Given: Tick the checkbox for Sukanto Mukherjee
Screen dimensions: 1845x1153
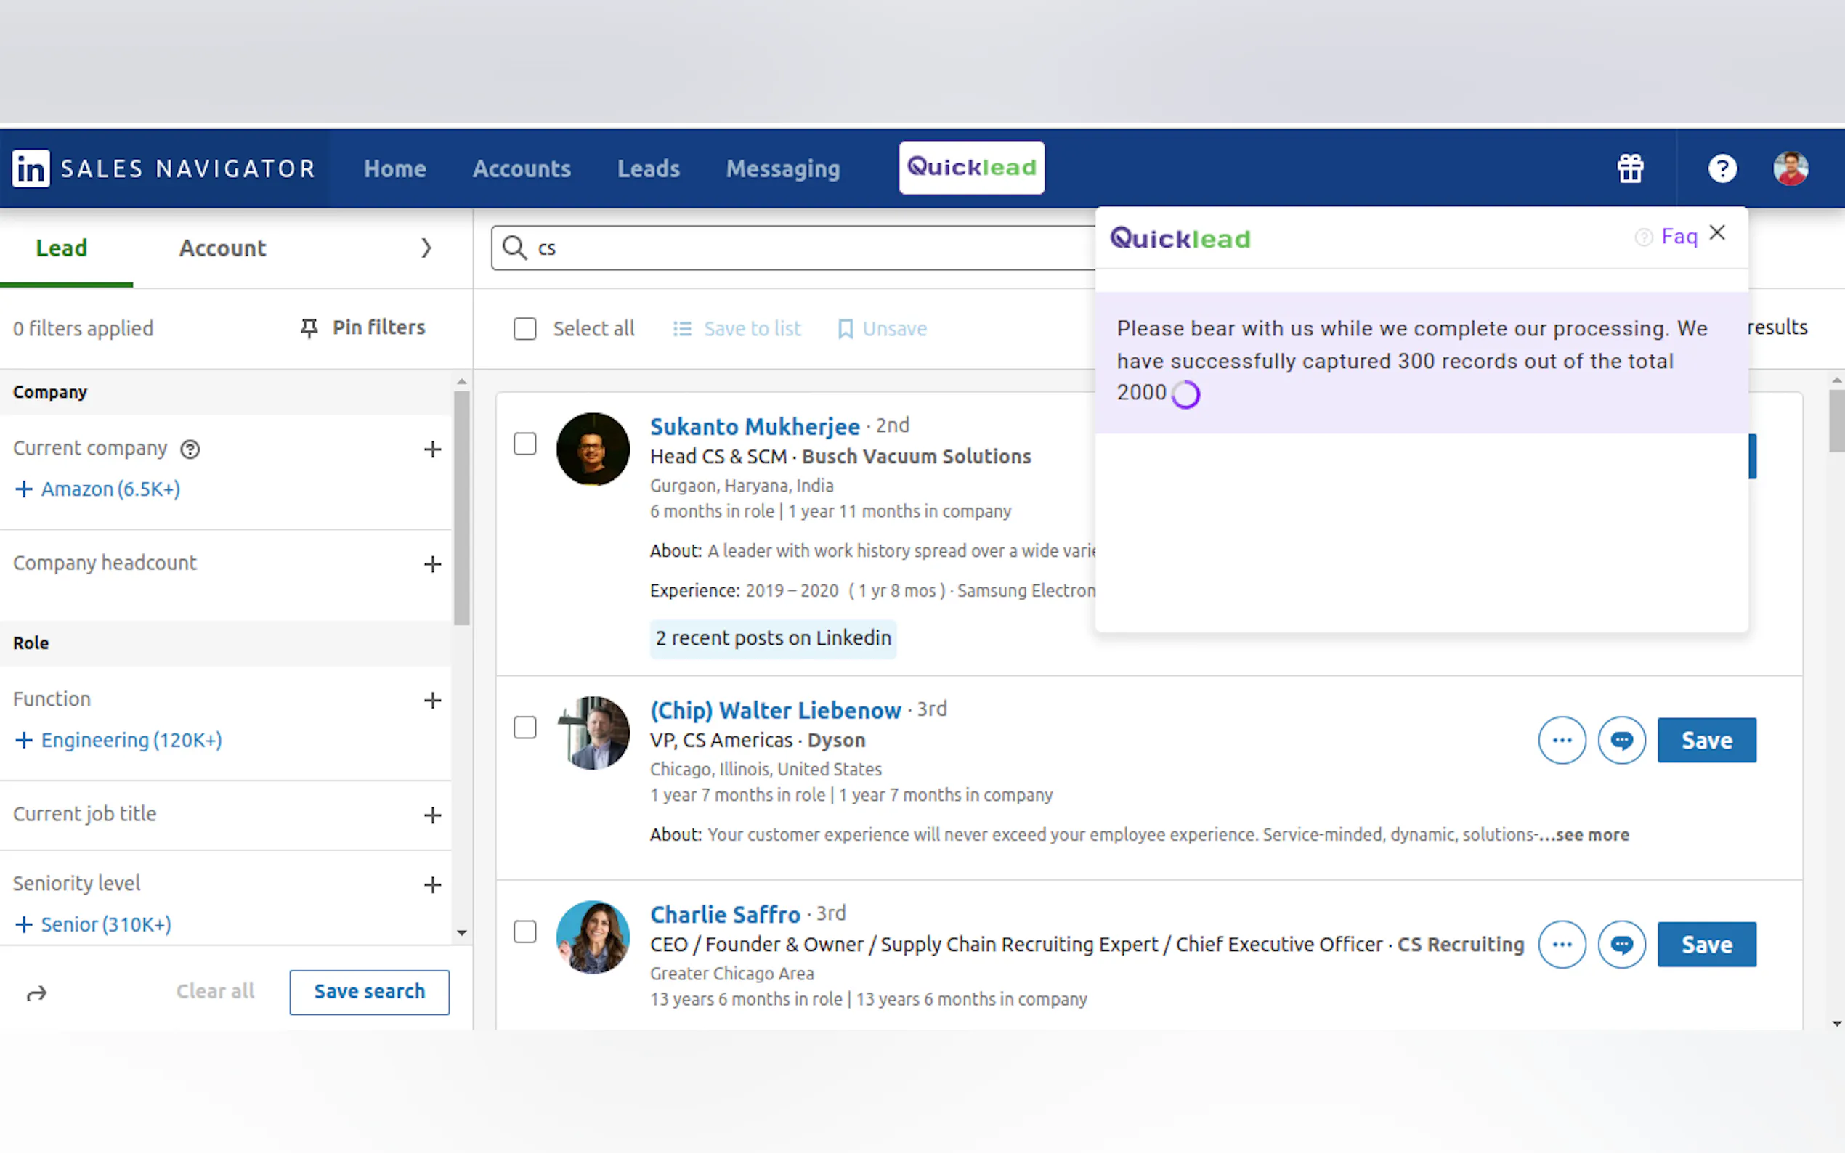Looking at the screenshot, I should coord(524,444).
